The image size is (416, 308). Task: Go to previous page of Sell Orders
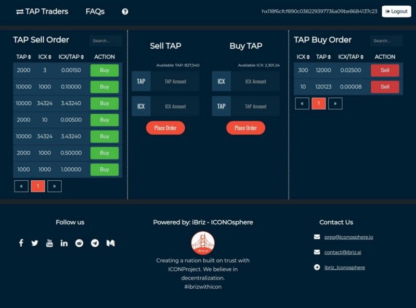pos(21,186)
